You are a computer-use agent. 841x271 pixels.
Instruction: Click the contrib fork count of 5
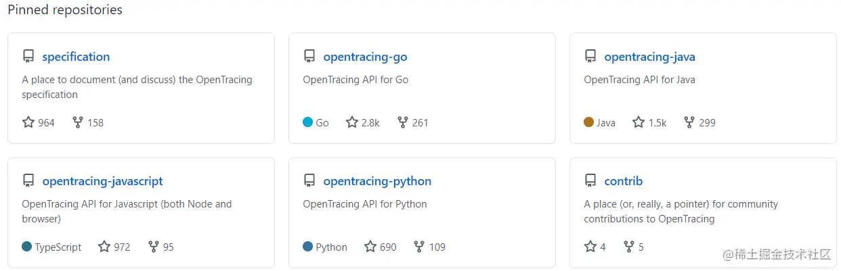(x=641, y=247)
